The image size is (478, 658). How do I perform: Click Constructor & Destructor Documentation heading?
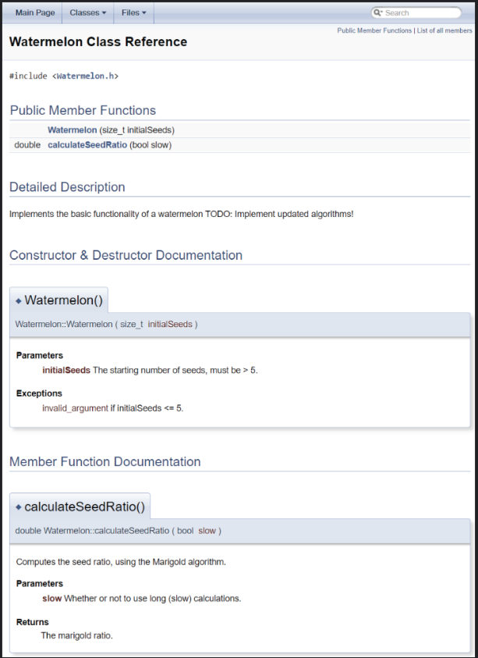(126, 255)
